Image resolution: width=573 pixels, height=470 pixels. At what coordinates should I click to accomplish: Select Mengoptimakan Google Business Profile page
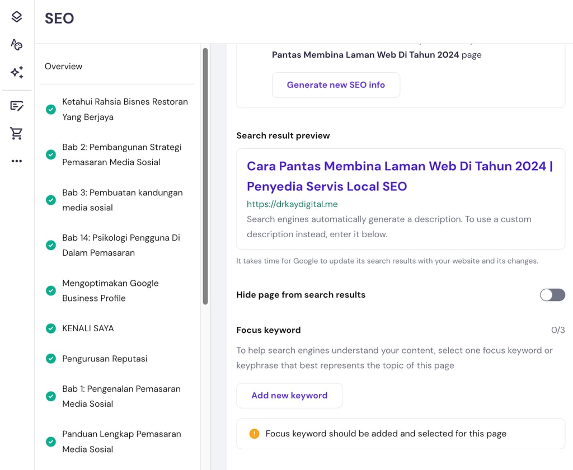pos(110,290)
